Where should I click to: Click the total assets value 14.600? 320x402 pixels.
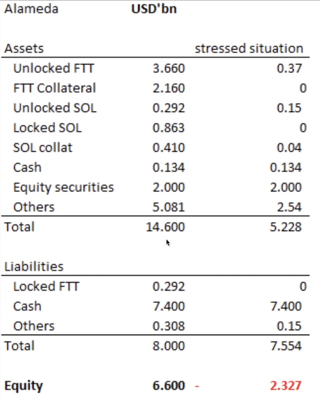pyautogui.click(x=166, y=227)
